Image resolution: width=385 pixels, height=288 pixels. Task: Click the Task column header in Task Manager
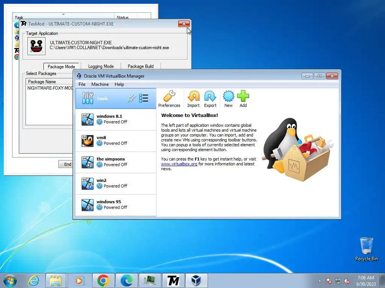point(63,16)
